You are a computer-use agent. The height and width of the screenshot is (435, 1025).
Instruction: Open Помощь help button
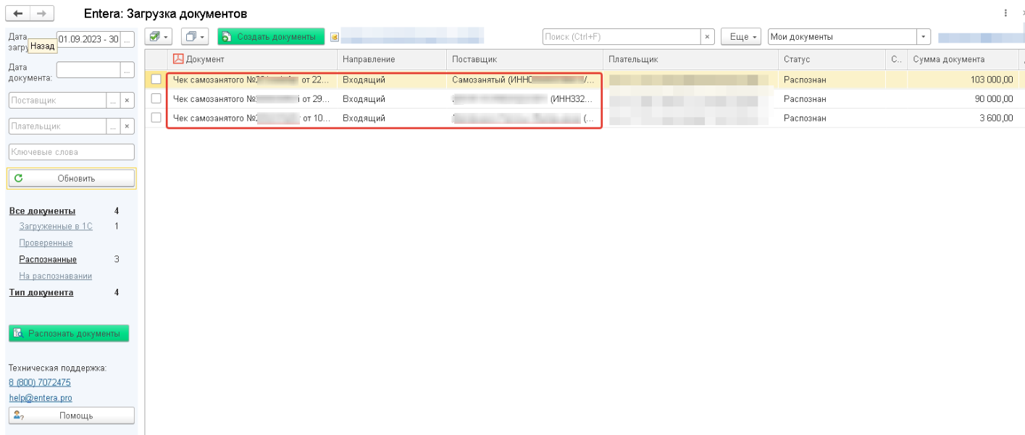pyautogui.click(x=72, y=415)
